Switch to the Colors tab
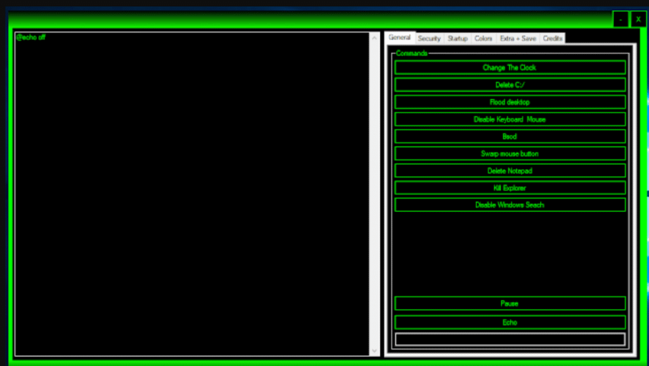The image size is (649, 366). (x=483, y=38)
